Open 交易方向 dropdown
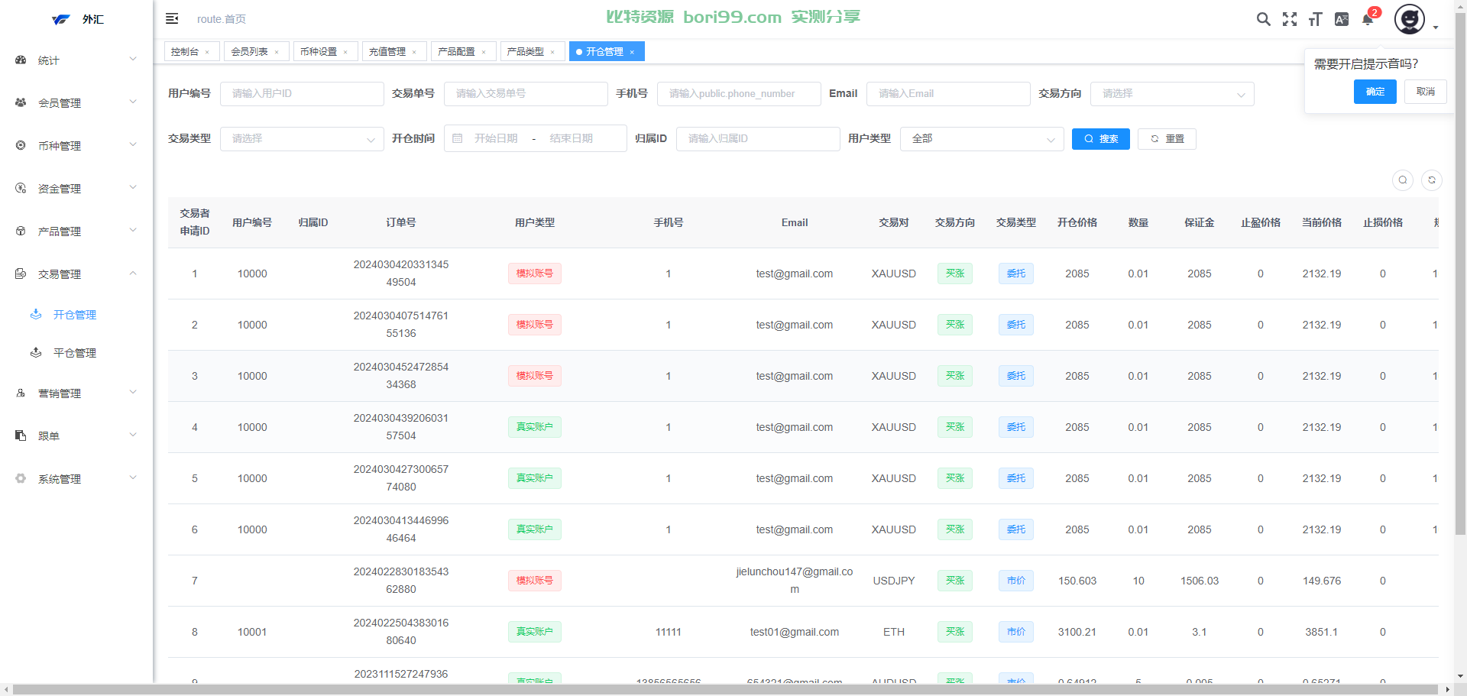1467x696 pixels. click(1172, 94)
